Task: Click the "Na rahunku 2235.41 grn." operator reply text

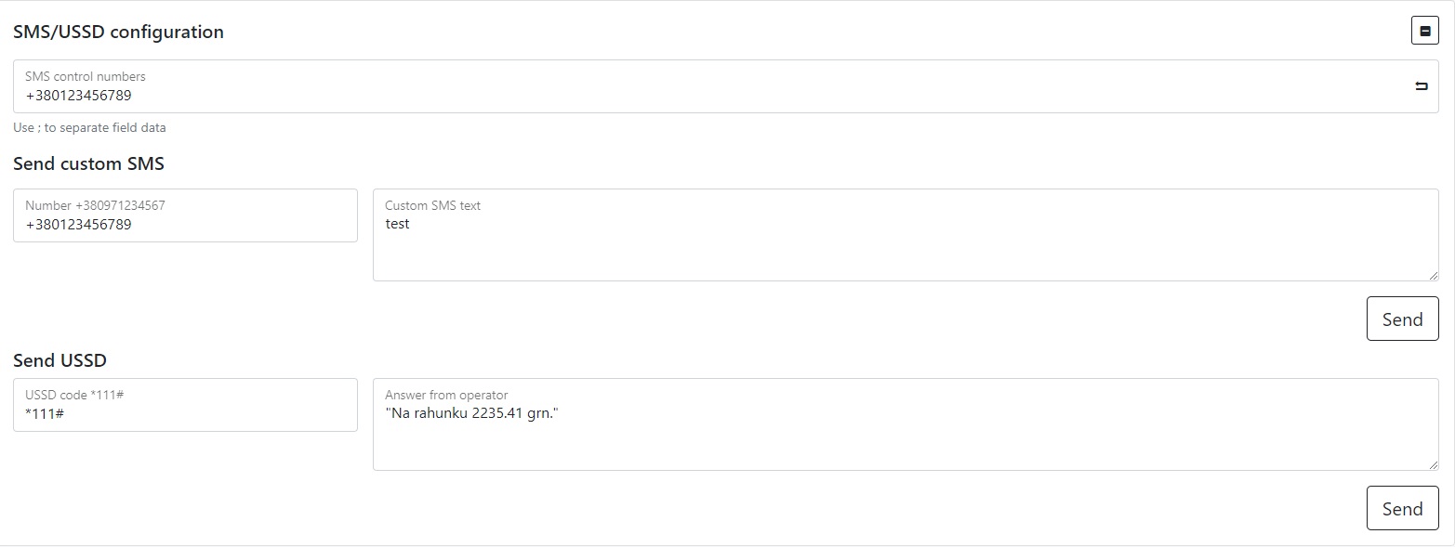Action: [470, 413]
